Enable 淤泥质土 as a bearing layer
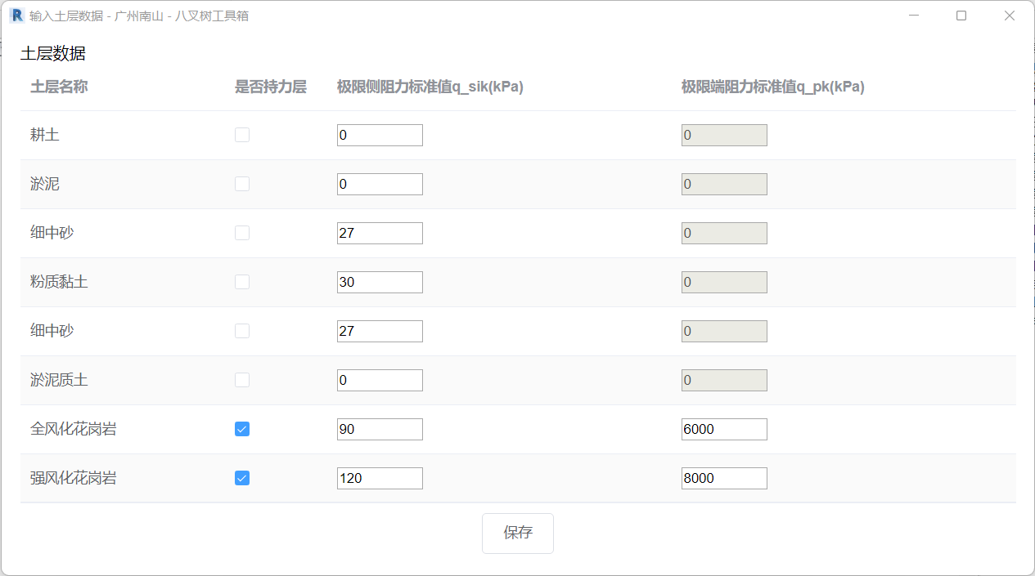 point(242,380)
